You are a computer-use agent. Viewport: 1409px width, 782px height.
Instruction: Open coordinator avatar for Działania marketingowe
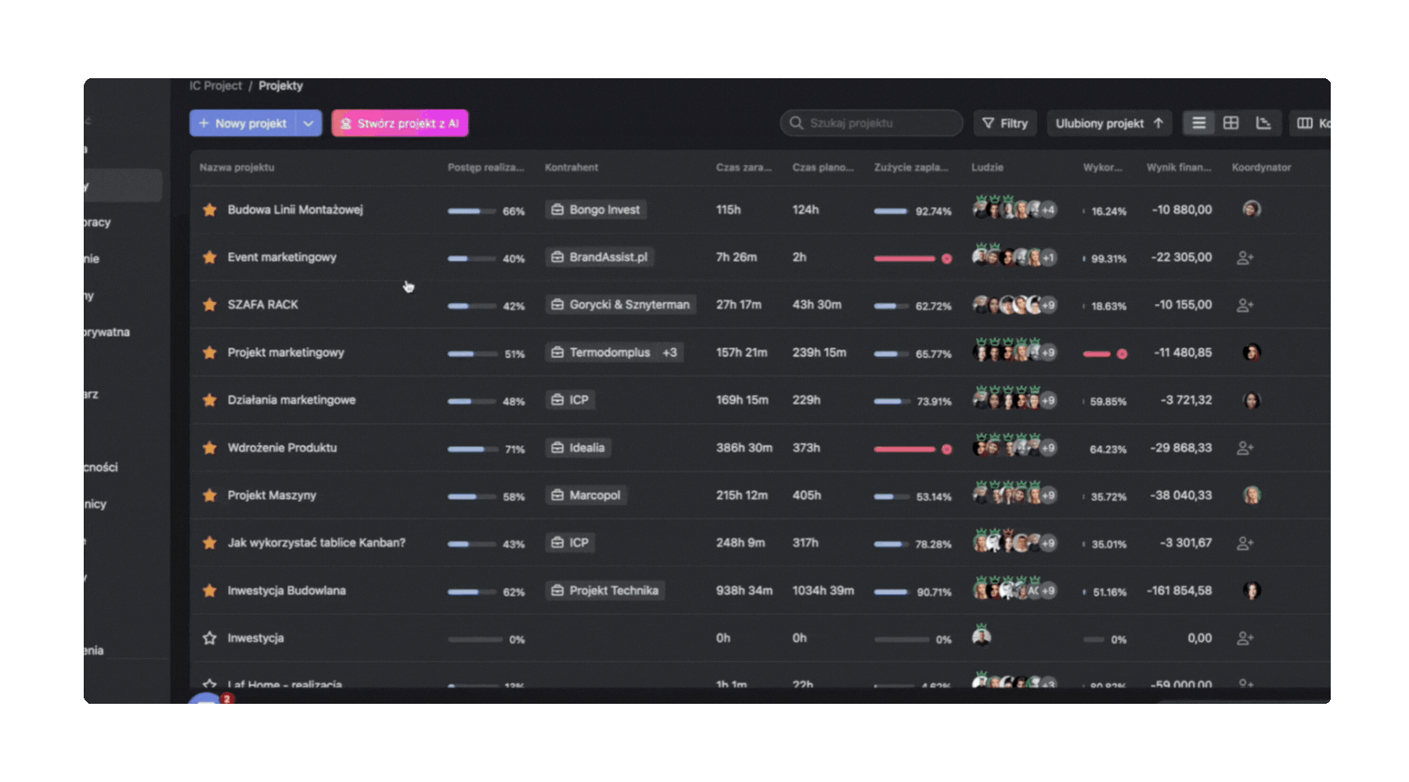click(1252, 400)
